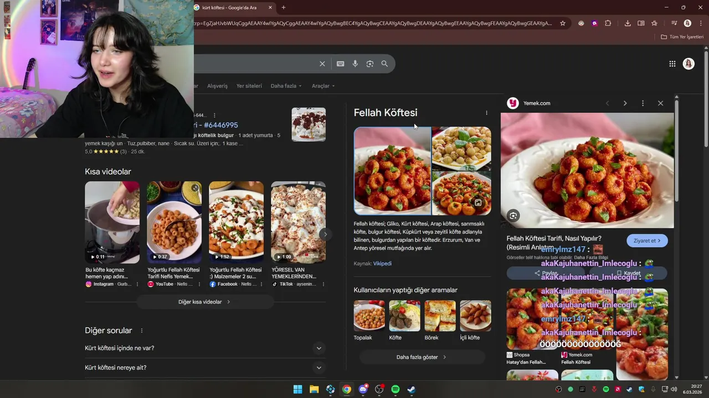Search inside the image with the Lens icon
This screenshot has height=398, width=709.
pyautogui.click(x=513, y=216)
